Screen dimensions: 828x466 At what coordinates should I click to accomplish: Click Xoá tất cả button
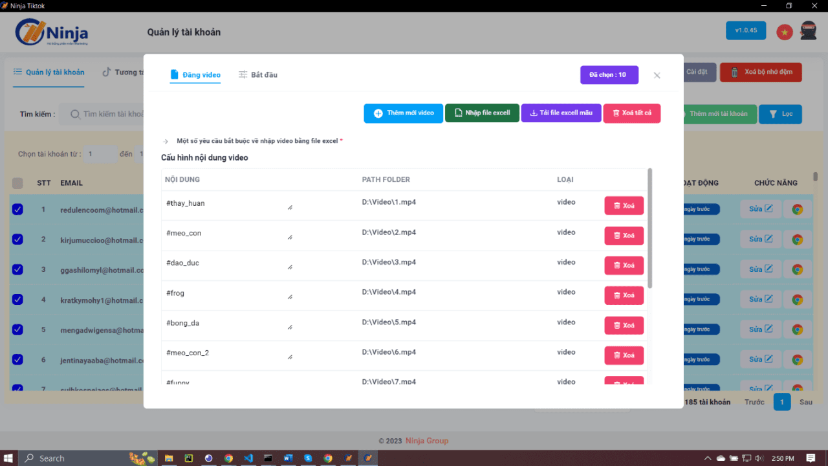coord(632,113)
